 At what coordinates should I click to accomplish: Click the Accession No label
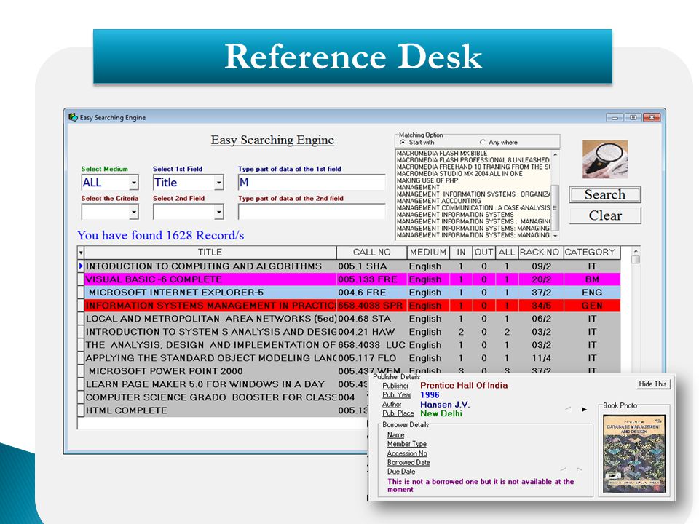407,453
